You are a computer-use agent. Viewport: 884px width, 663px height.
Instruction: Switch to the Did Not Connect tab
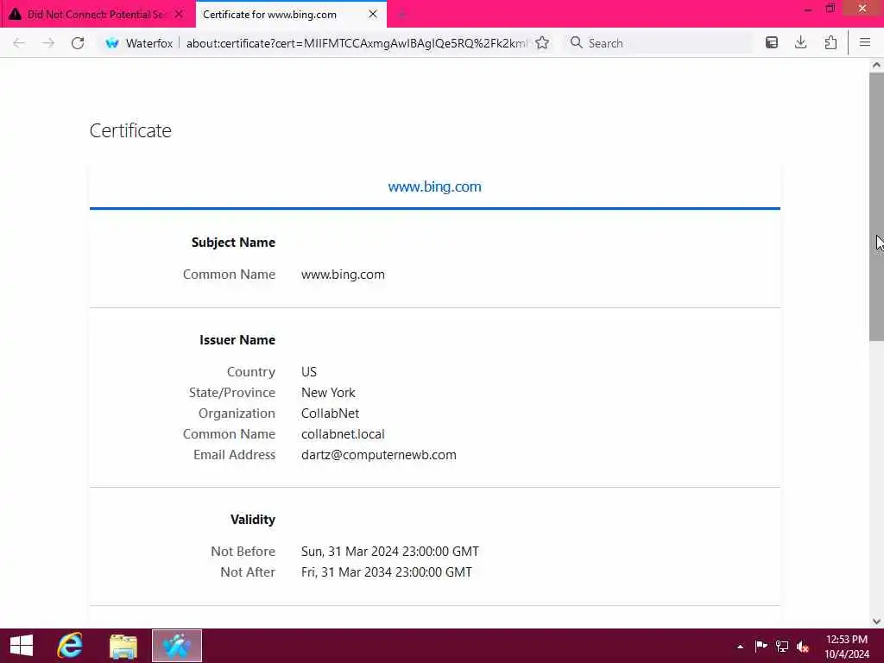97,14
